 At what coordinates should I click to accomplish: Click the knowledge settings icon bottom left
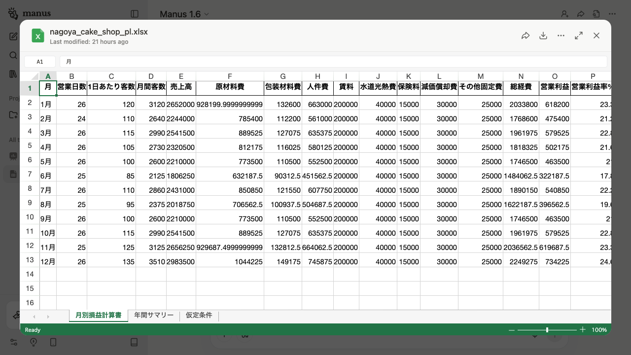pos(13,342)
